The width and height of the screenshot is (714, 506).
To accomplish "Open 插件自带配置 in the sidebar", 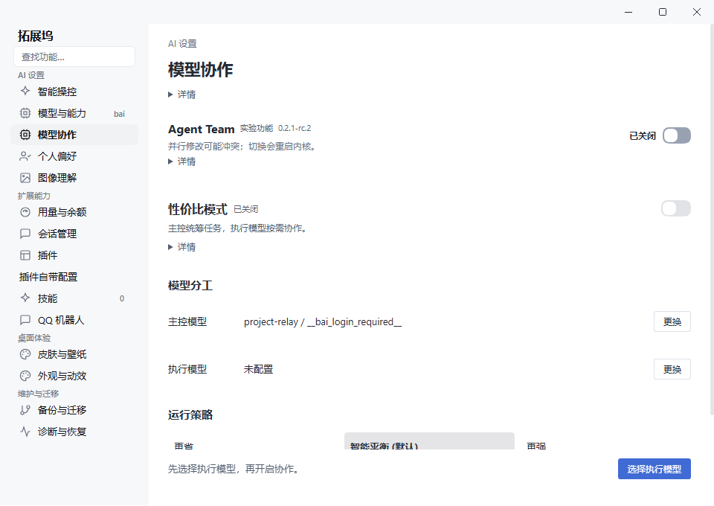I will (x=48, y=277).
